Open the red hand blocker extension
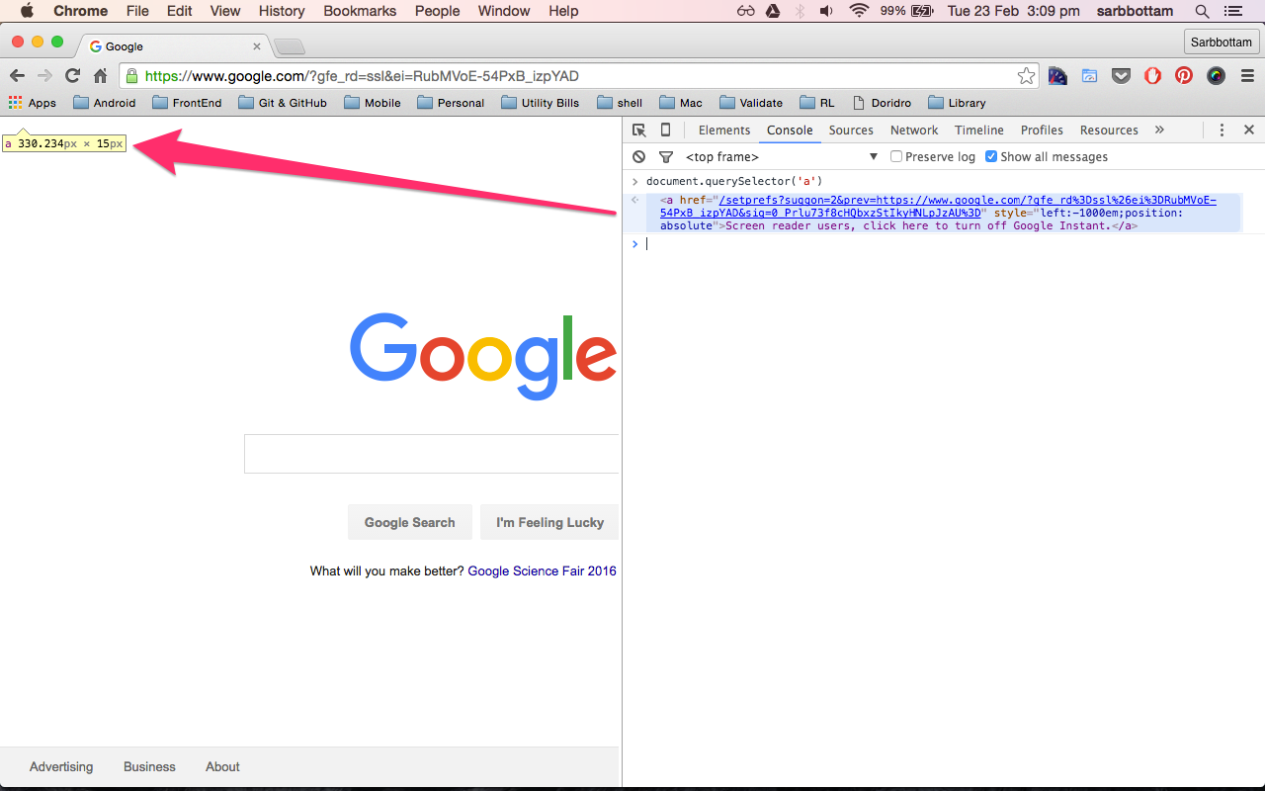Viewport: 1265px width, 791px height. (x=1152, y=76)
